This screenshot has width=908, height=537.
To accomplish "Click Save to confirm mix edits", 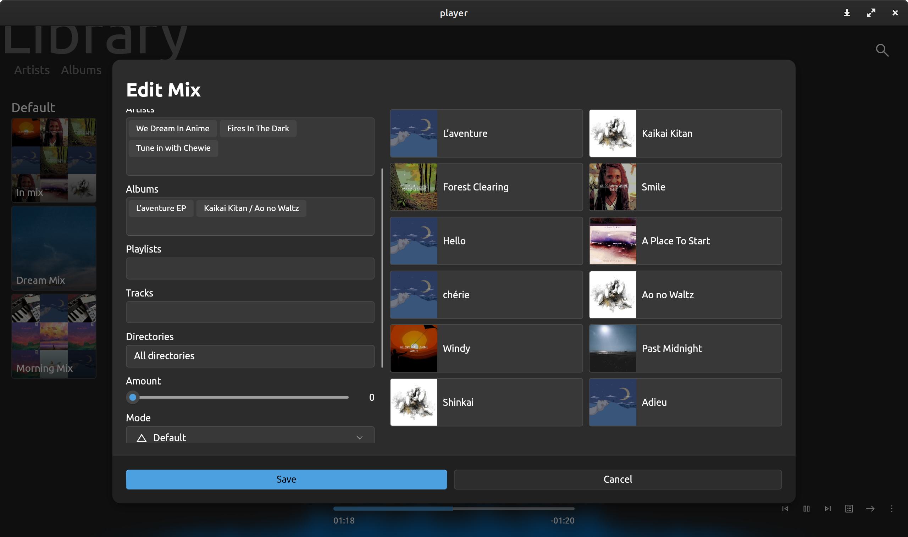I will (x=286, y=479).
